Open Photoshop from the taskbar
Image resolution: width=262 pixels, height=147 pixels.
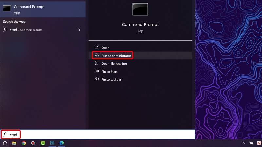coord(52,143)
